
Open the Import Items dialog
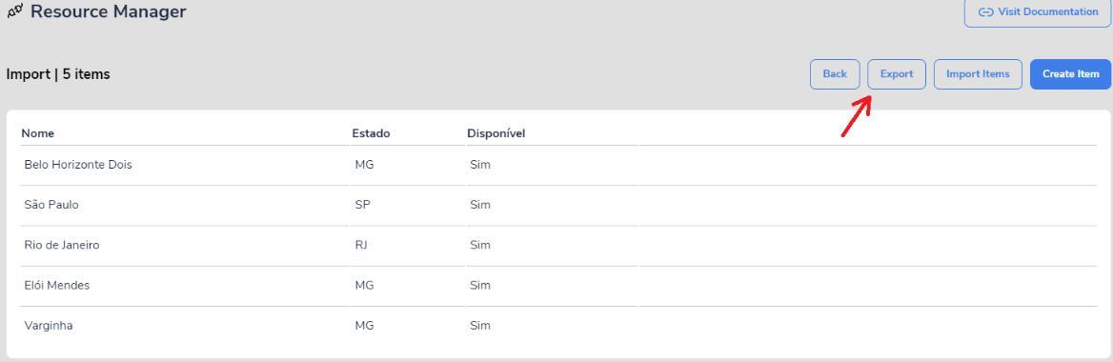coord(978,73)
